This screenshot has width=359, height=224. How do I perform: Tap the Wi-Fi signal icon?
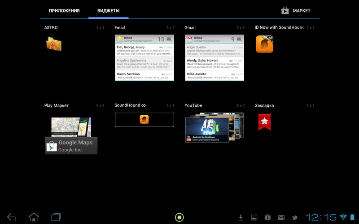[343, 217]
